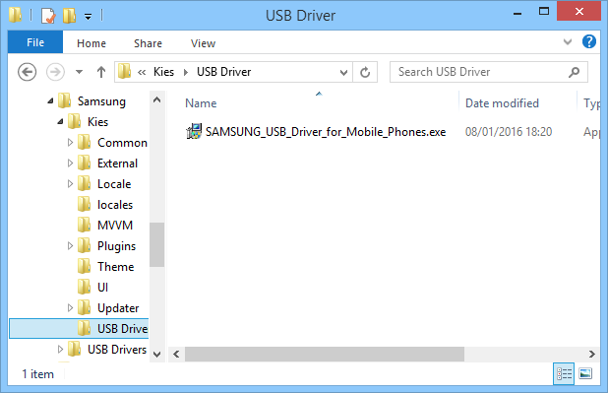Switch to the Home ribbon tab
Image resolution: width=608 pixels, height=393 pixels.
pos(91,43)
